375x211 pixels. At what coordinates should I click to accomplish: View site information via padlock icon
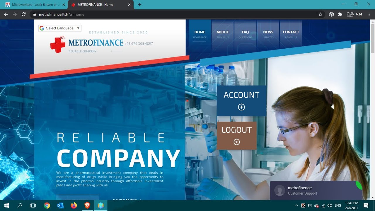click(x=35, y=14)
